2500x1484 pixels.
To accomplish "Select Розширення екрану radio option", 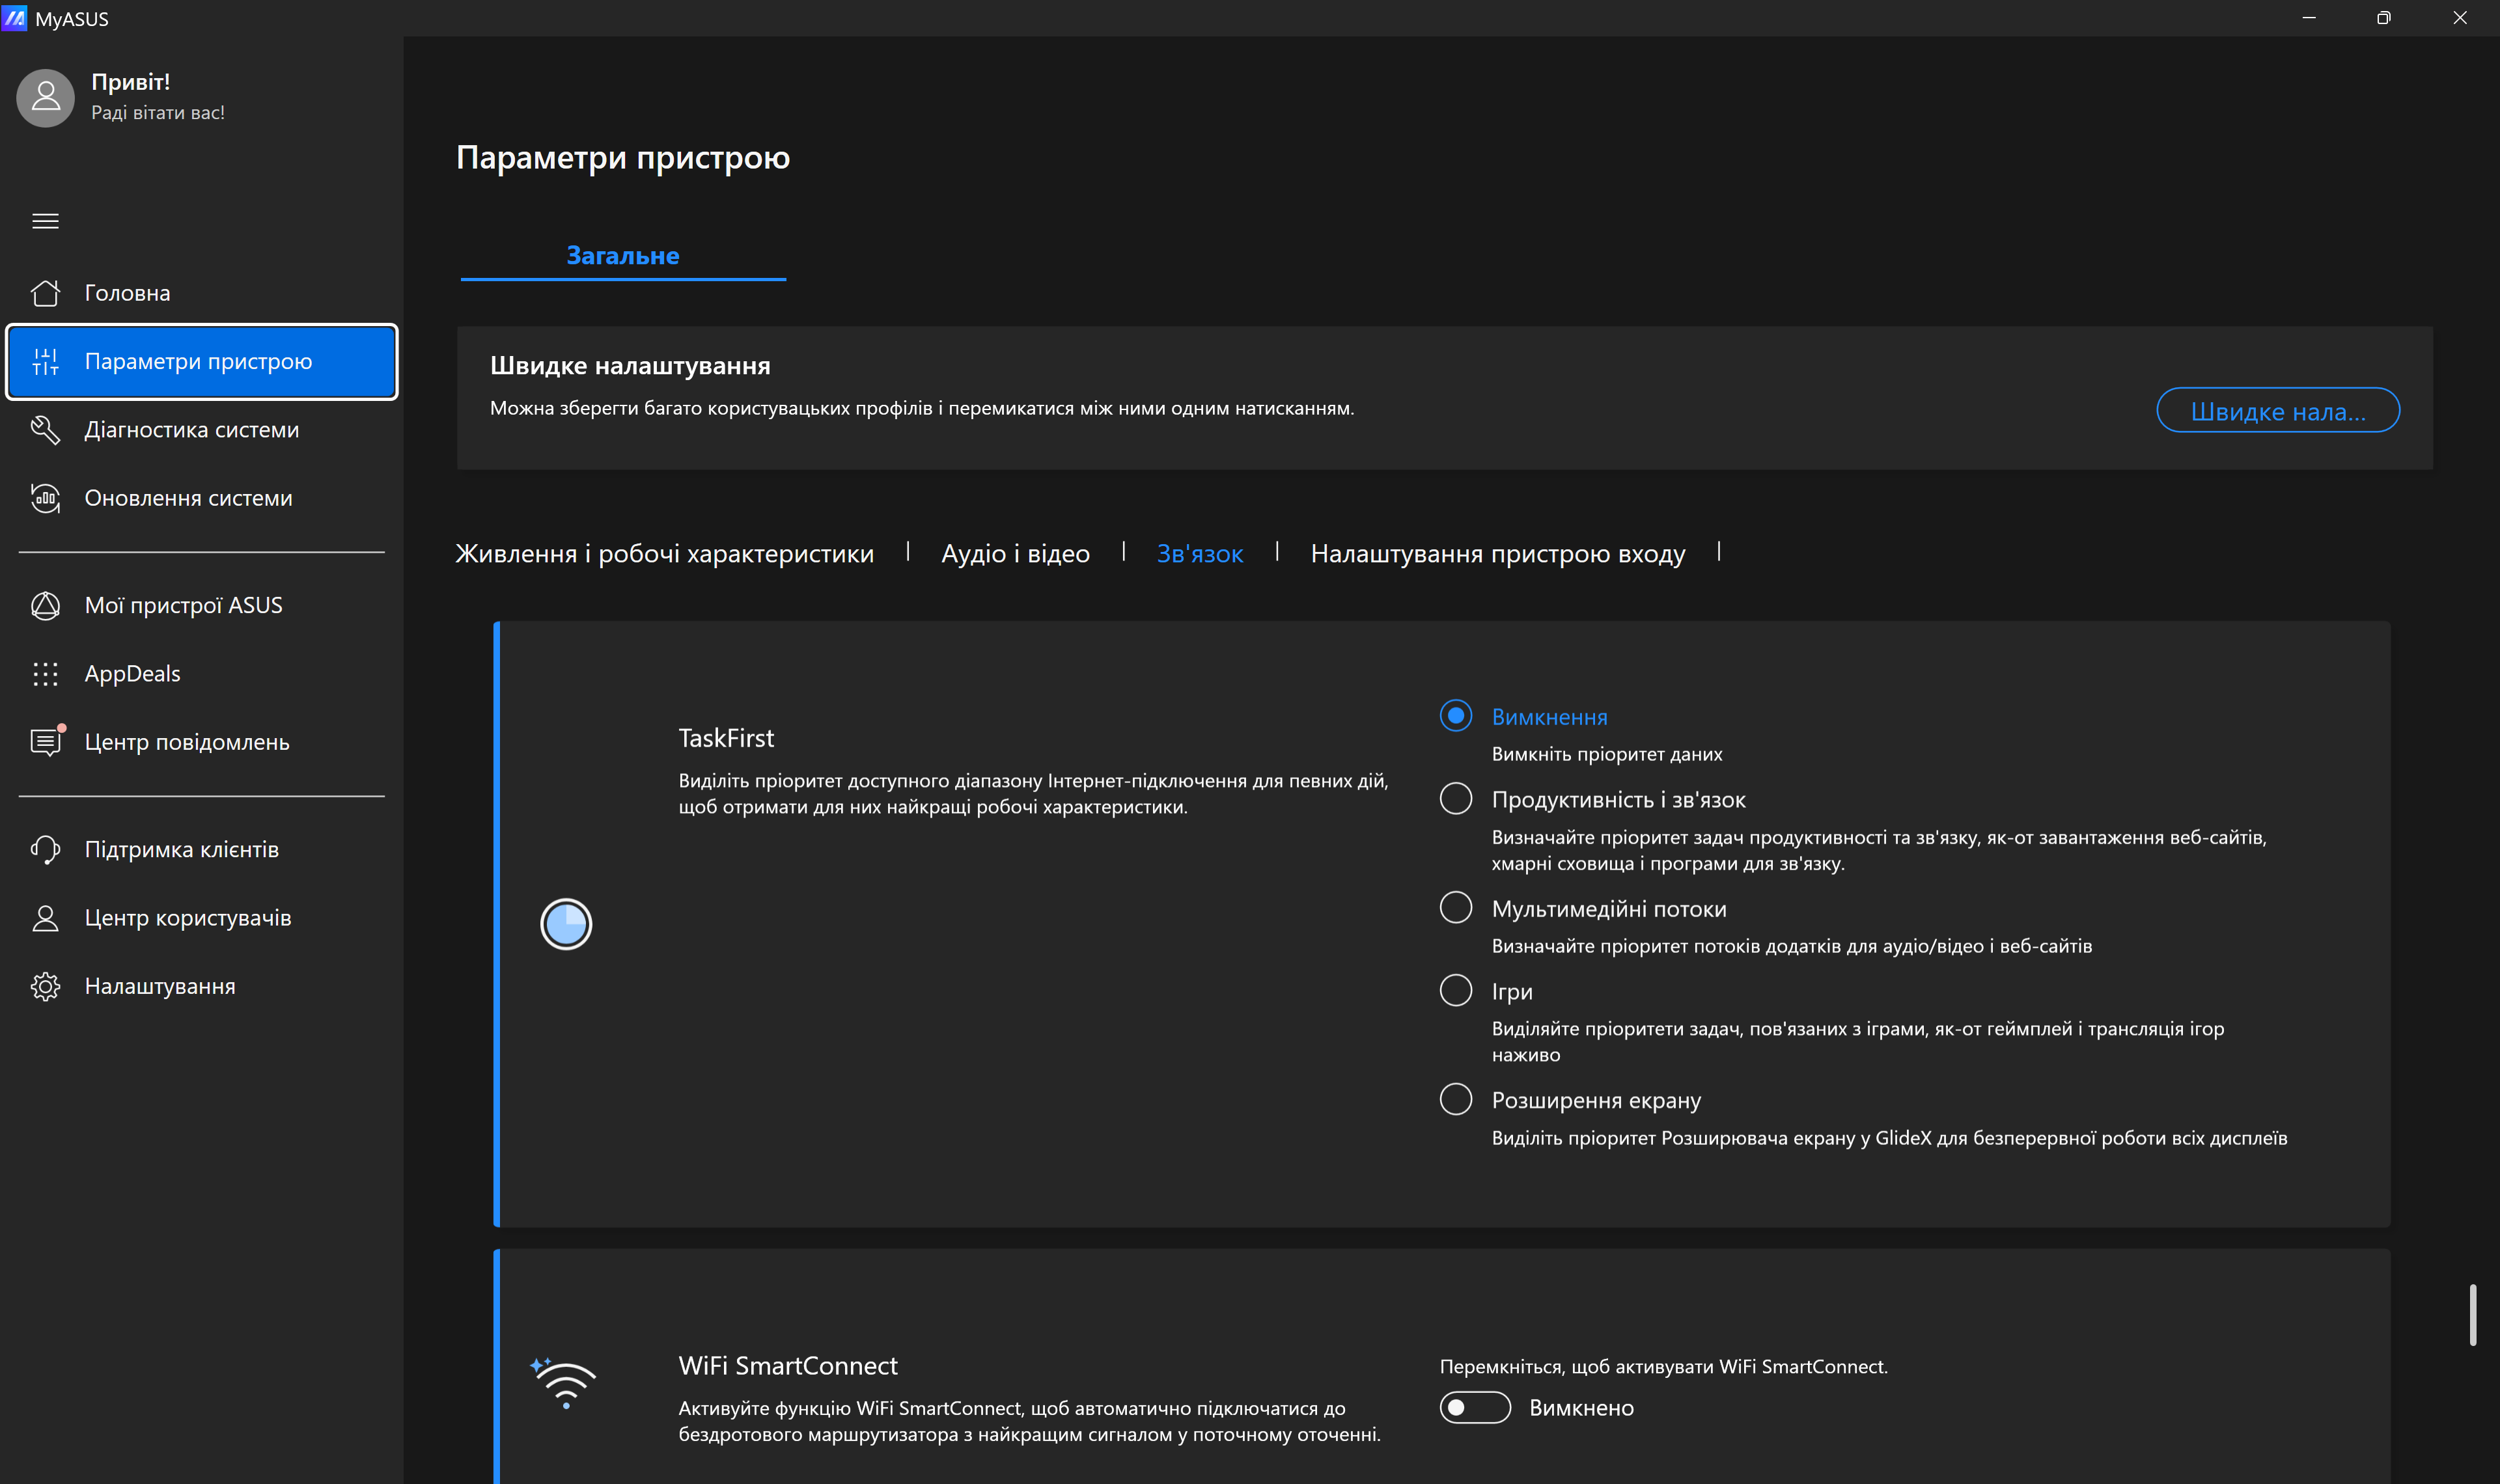I will 1455,1099.
